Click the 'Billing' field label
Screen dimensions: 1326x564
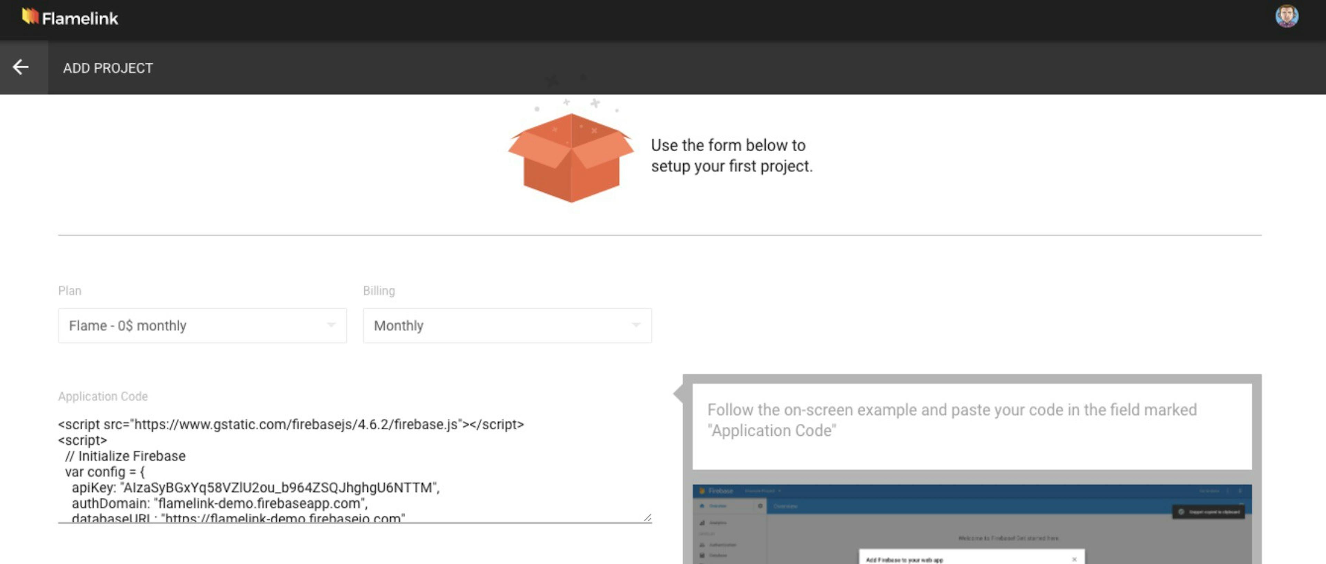pyautogui.click(x=379, y=290)
